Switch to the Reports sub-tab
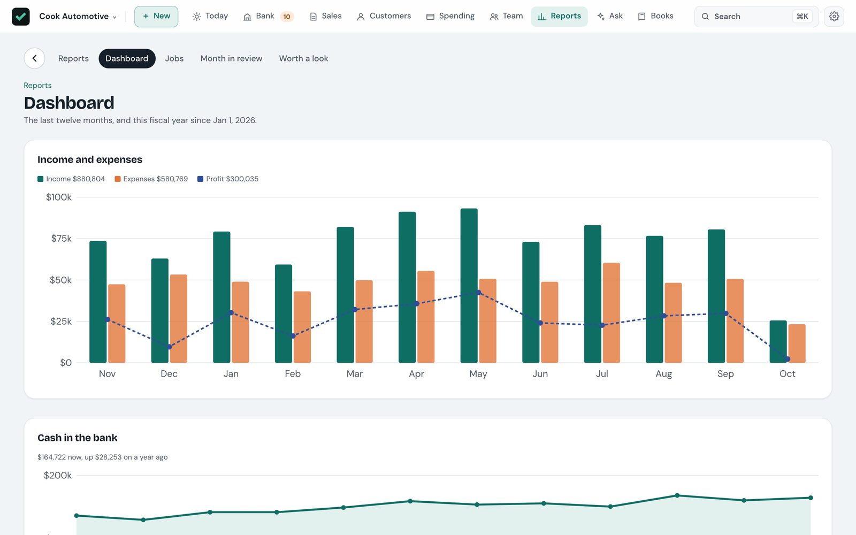Screen dimensions: 856x535 tap(73, 58)
